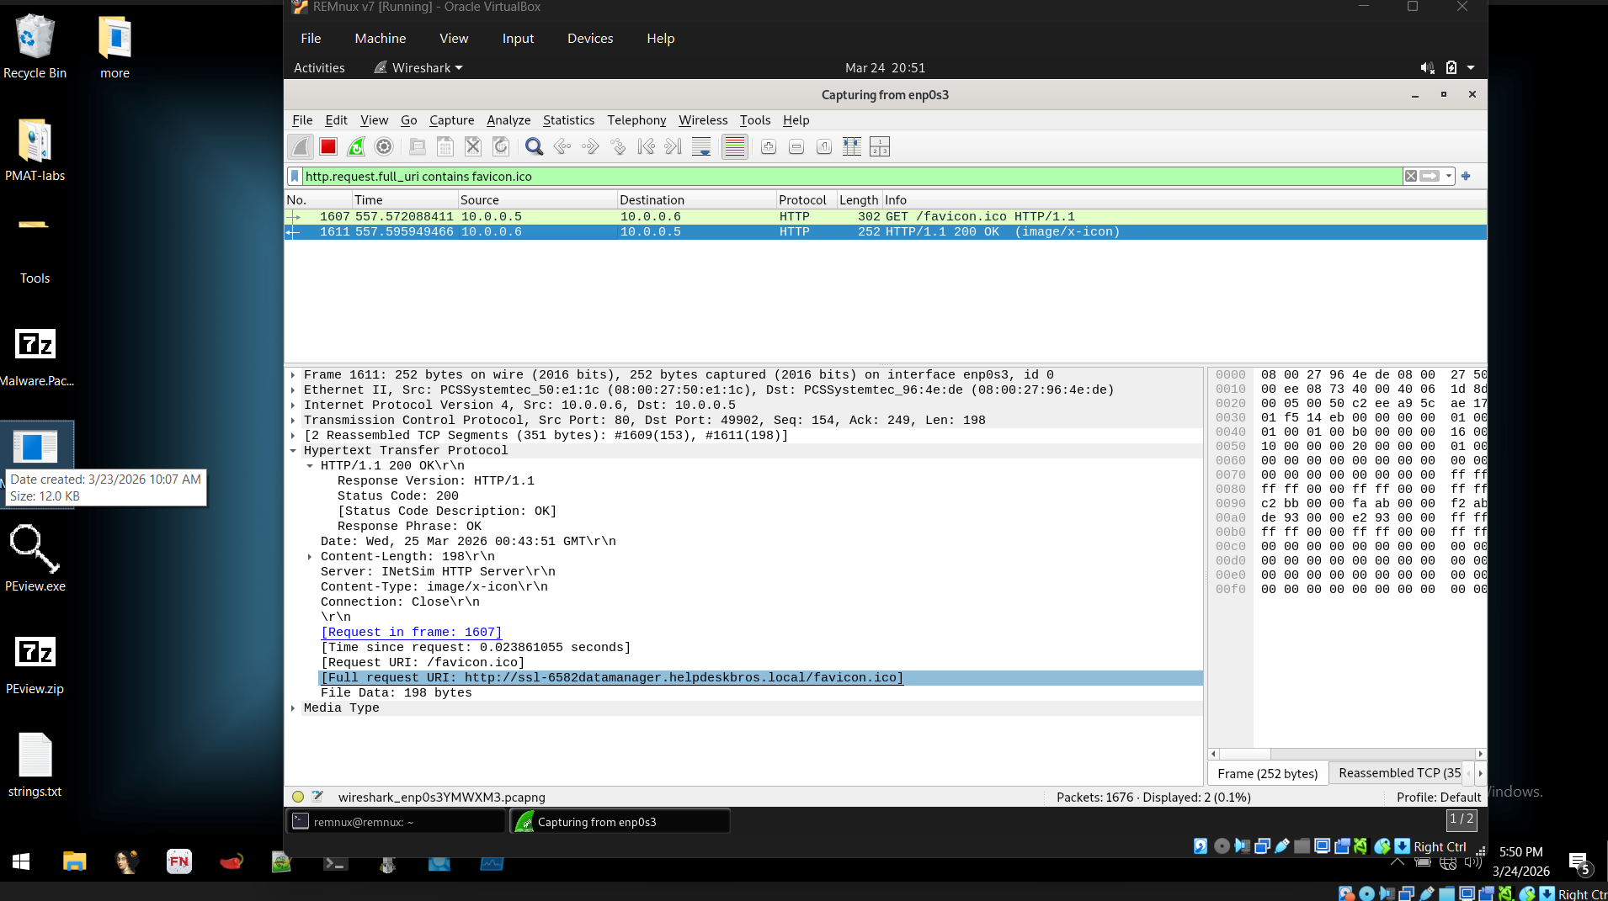Viewport: 1608px width, 901px height.
Task: Jump to the last packet
Action: pyautogui.click(x=673, y=147)
